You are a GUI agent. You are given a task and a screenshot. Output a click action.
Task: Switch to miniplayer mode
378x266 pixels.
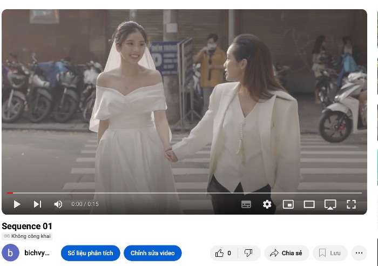(x=288, y=204)
